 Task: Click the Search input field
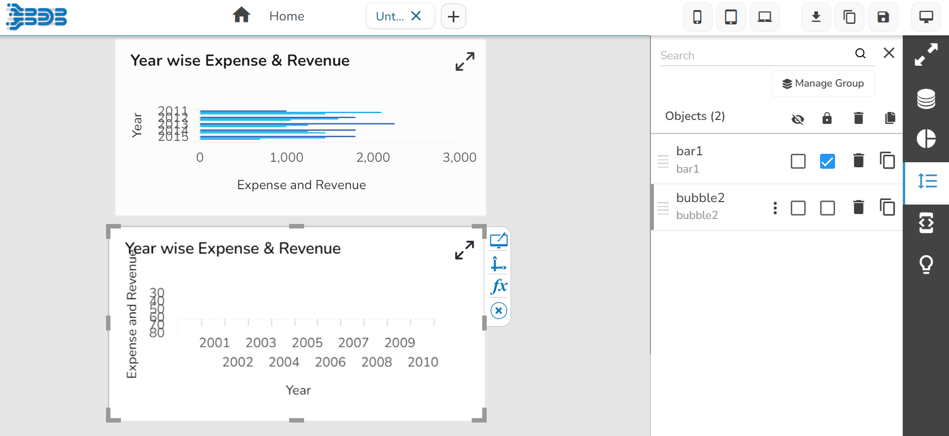(x=754, y=55)
